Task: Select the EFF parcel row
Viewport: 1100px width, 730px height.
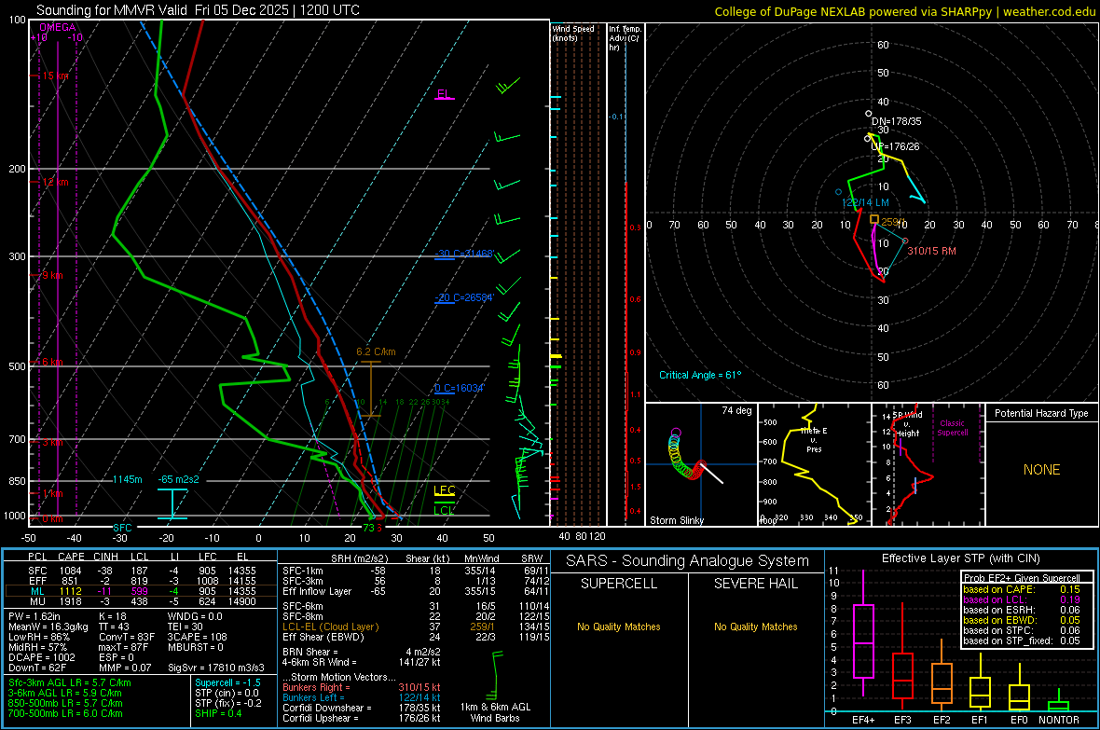Action: (x=141, y=581)
